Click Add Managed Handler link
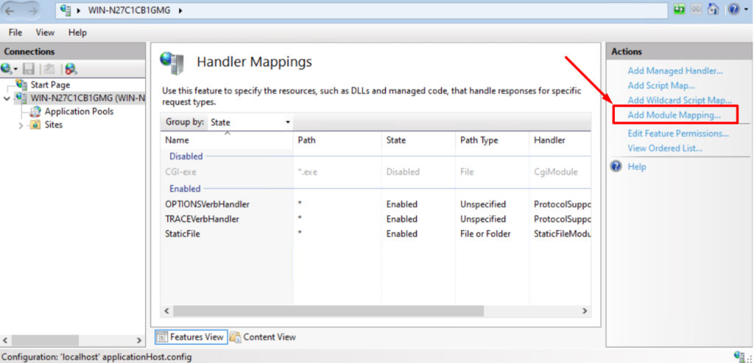The height and width of the screenshot is (363, 754). 674,71
